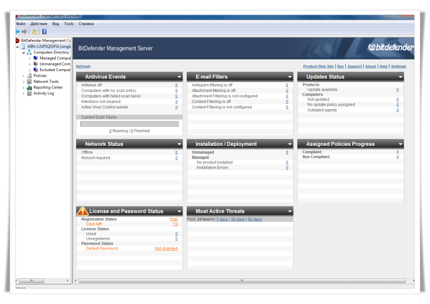Collapse the WIN-CJUPSQ53FSJ server node
Viewport: 430px width, 304px height.
18,47
